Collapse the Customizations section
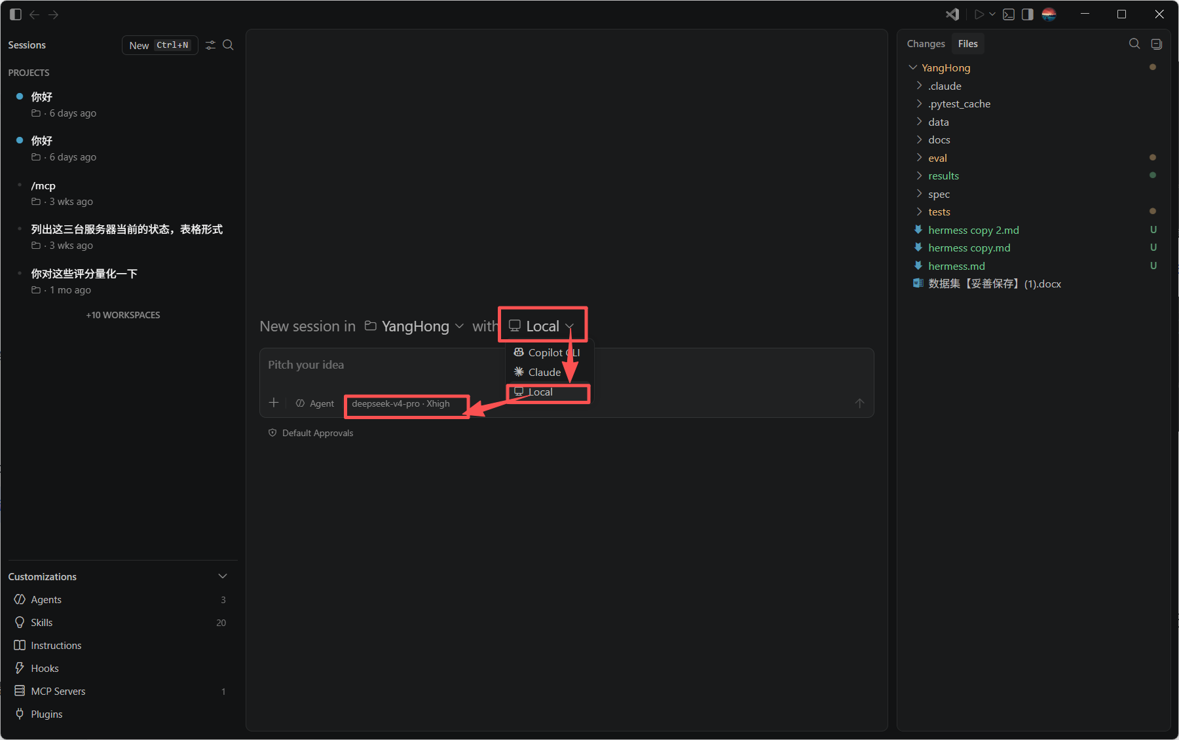Screen dimensions: 1179x740 click(x=223, y=576)
